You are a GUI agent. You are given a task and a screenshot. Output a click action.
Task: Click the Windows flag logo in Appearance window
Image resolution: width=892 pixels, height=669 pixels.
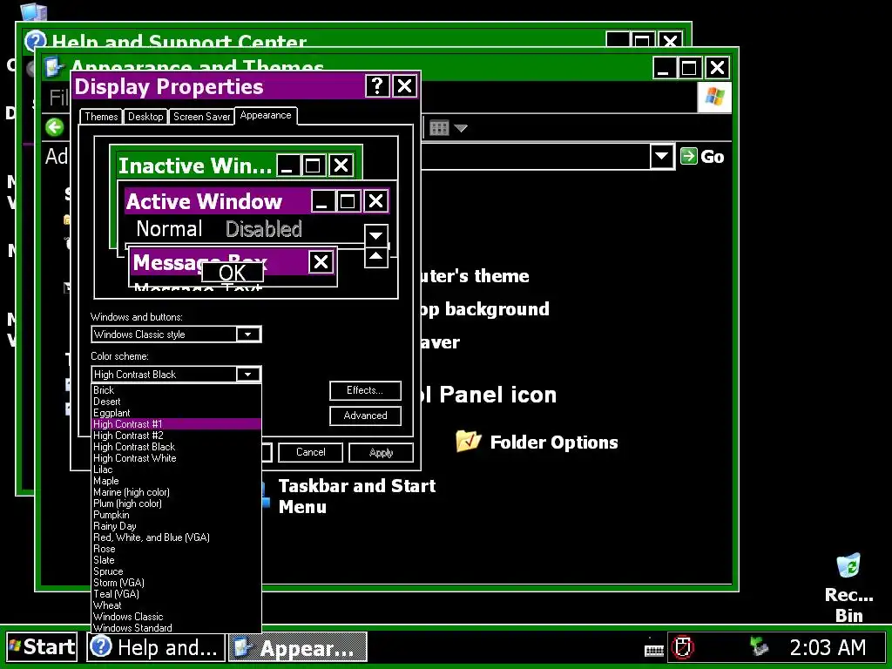click(714, 97)
